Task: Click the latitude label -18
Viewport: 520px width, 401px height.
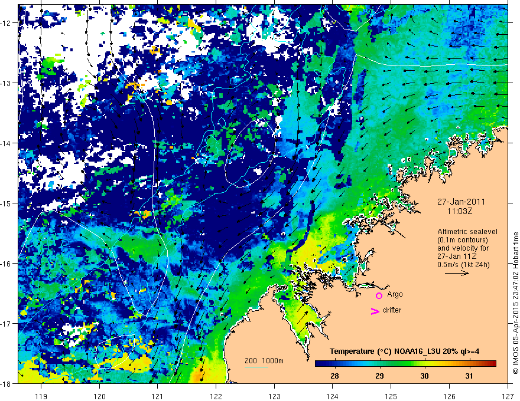Action: 6,383
